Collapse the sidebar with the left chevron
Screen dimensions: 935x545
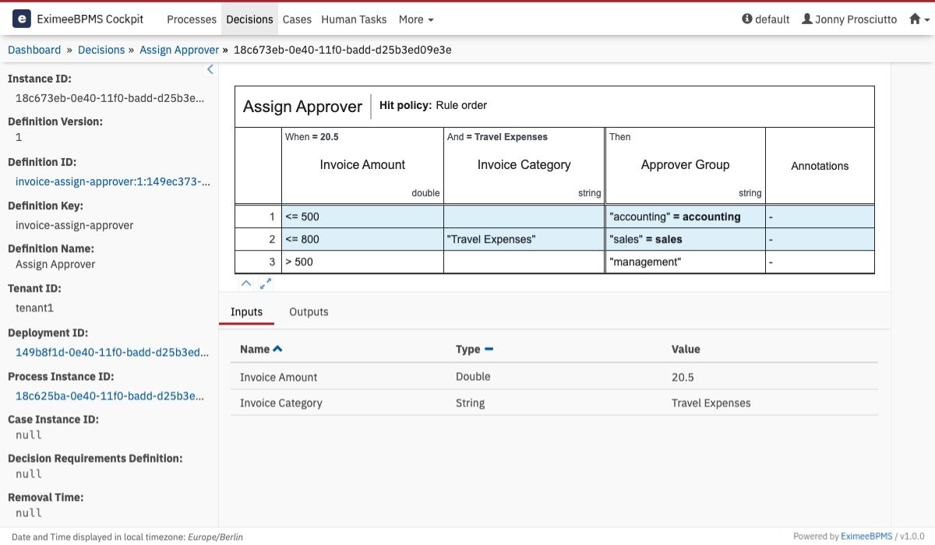coord(210,69)
